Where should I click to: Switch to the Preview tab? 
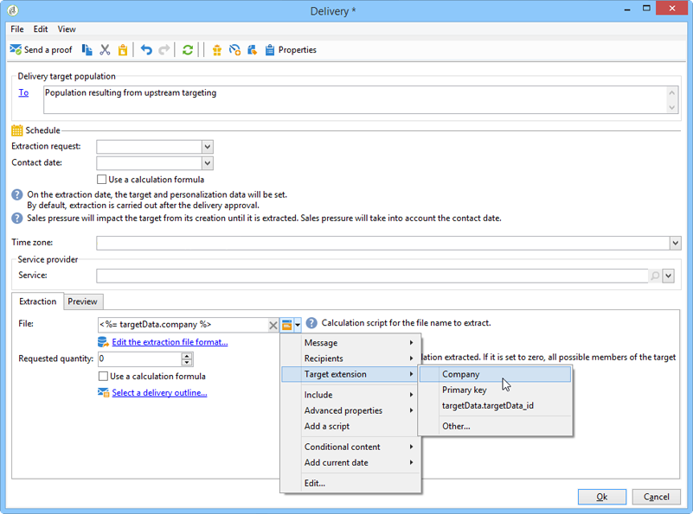[83, 301]
